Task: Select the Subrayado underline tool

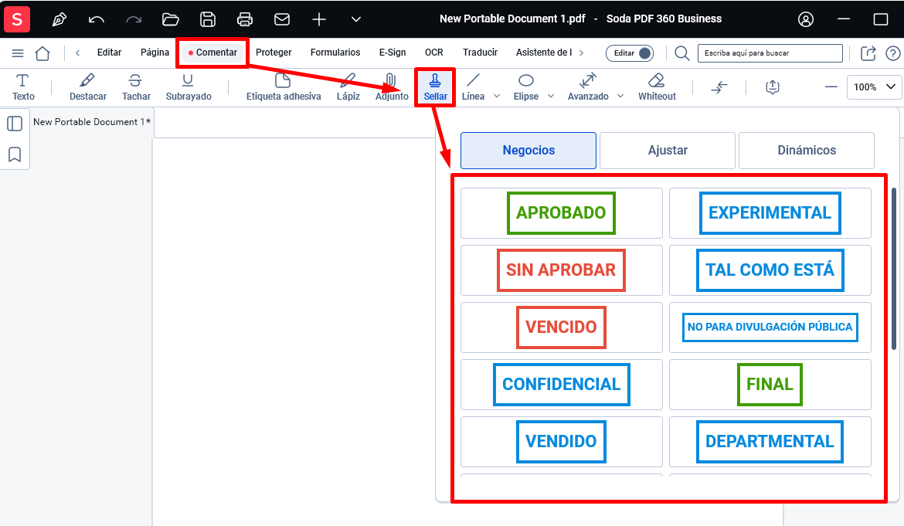Action: pos(189,87)
